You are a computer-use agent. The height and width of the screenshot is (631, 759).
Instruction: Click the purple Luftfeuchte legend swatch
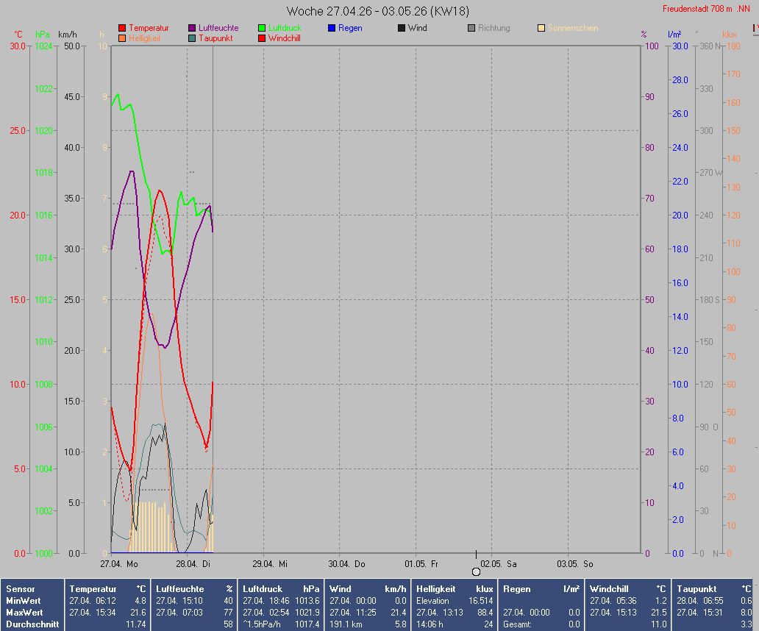(x=192, y=28)
